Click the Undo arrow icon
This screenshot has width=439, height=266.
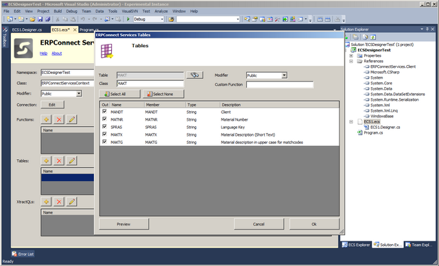click(x=83, y=19)
